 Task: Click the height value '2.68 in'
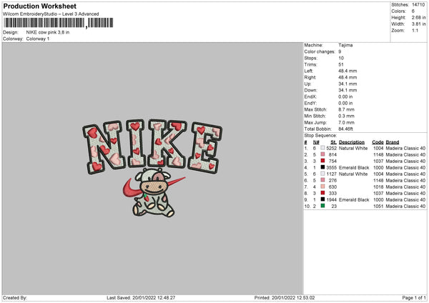point(418,17)
